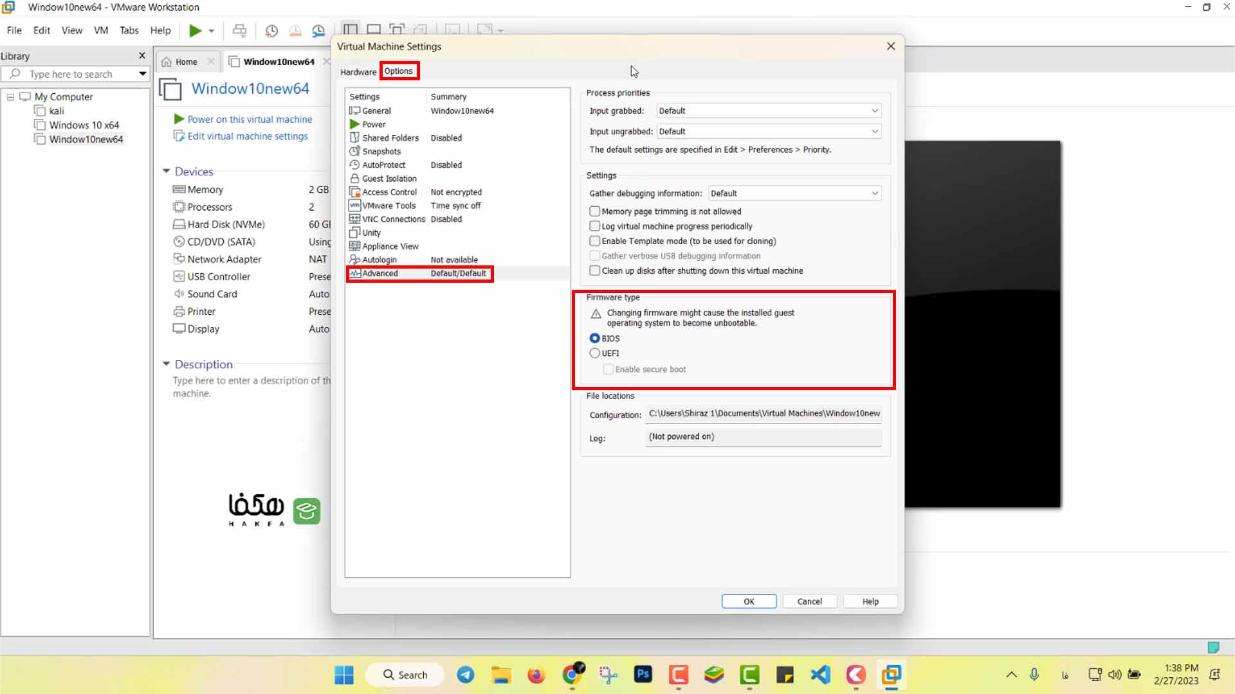Open the Input grabbed priority dropdown

769,111
